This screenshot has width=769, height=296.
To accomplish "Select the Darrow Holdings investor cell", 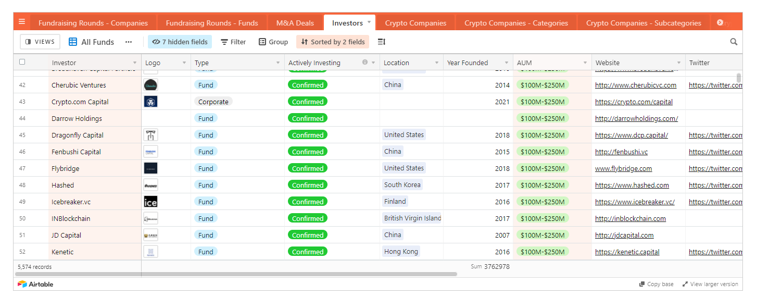I will point(95,118).
